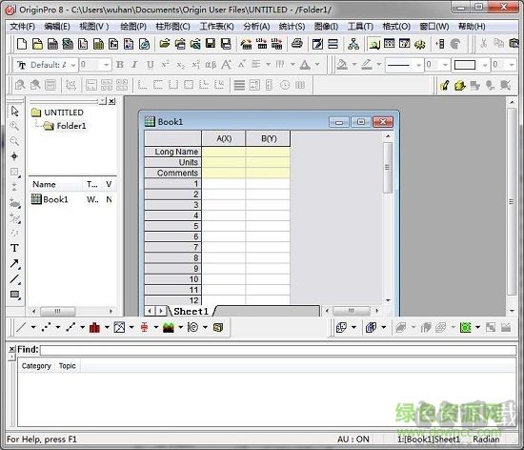This screenshot has height=450, width=524.
Task: Toggle Italic text formatting
Action: click(134, 65)
